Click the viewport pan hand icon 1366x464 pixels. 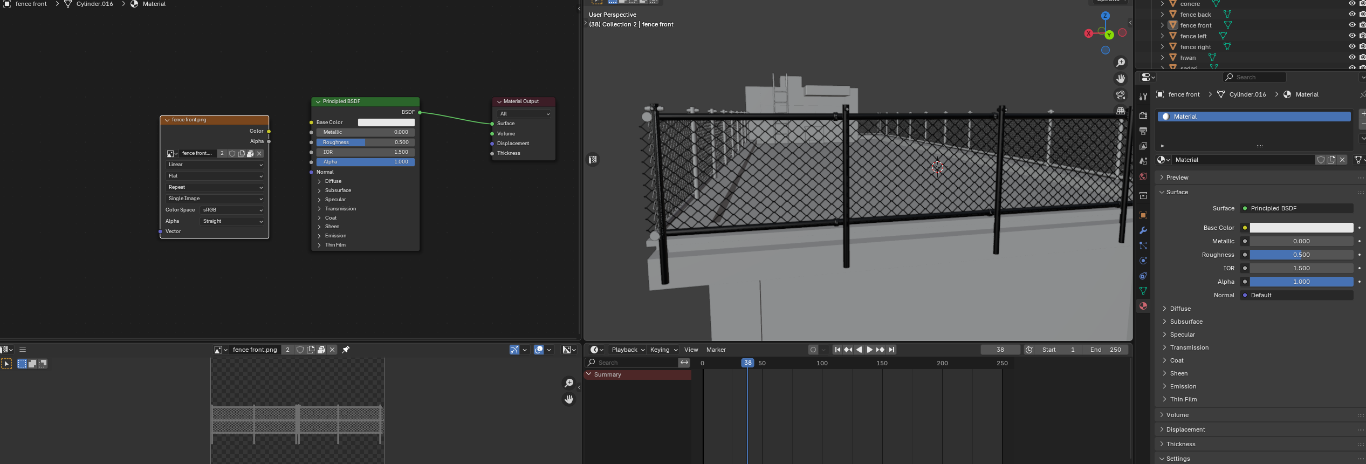(1121, 79)
